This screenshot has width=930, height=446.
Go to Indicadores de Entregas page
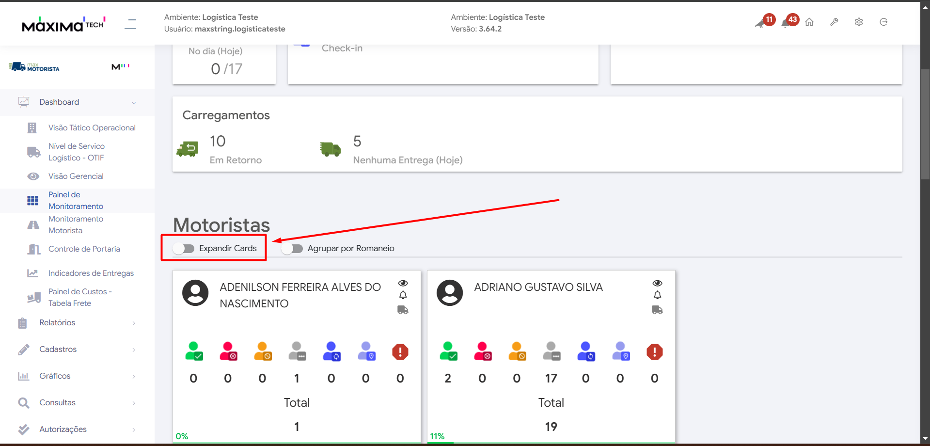[x=91, y=273]
